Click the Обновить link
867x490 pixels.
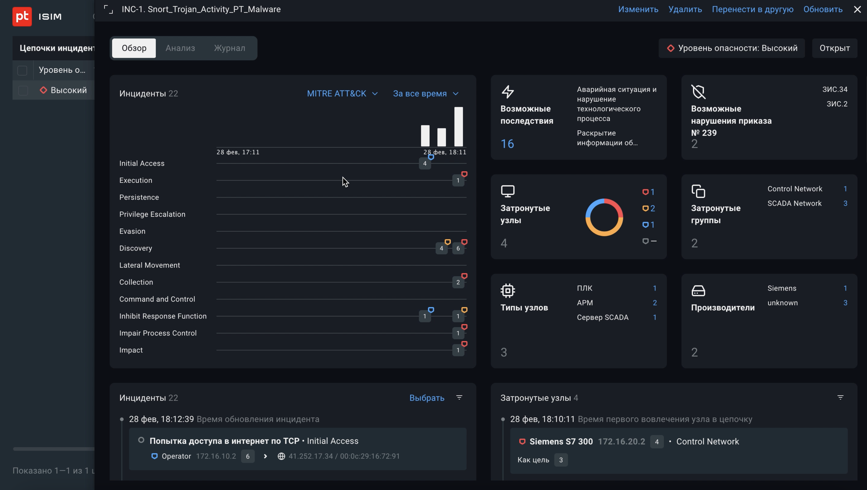pos(822,9)
